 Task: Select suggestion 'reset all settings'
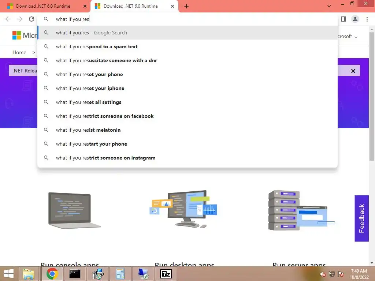point(188,102)
